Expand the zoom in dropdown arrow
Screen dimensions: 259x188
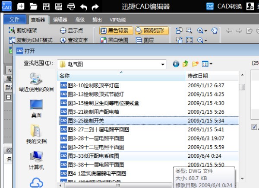tap(205, 31)
